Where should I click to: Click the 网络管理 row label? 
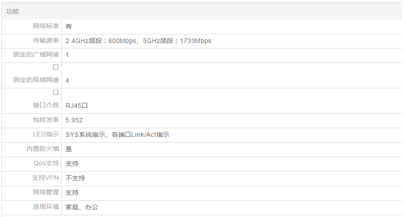[46, 192]
